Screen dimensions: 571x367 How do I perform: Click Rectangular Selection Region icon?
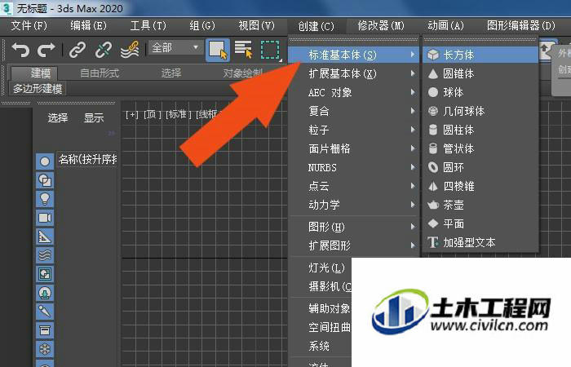click(270, 50)
